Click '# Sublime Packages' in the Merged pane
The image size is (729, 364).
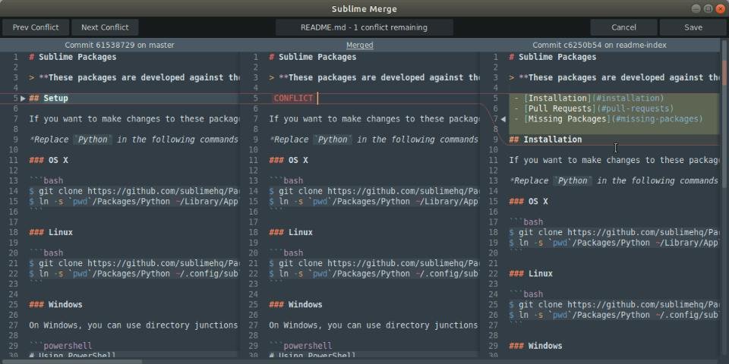click(x=312, y=57)
